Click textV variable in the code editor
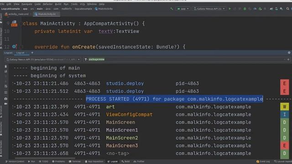Viewport: 292px width, 164px height. tap(105, 31)
